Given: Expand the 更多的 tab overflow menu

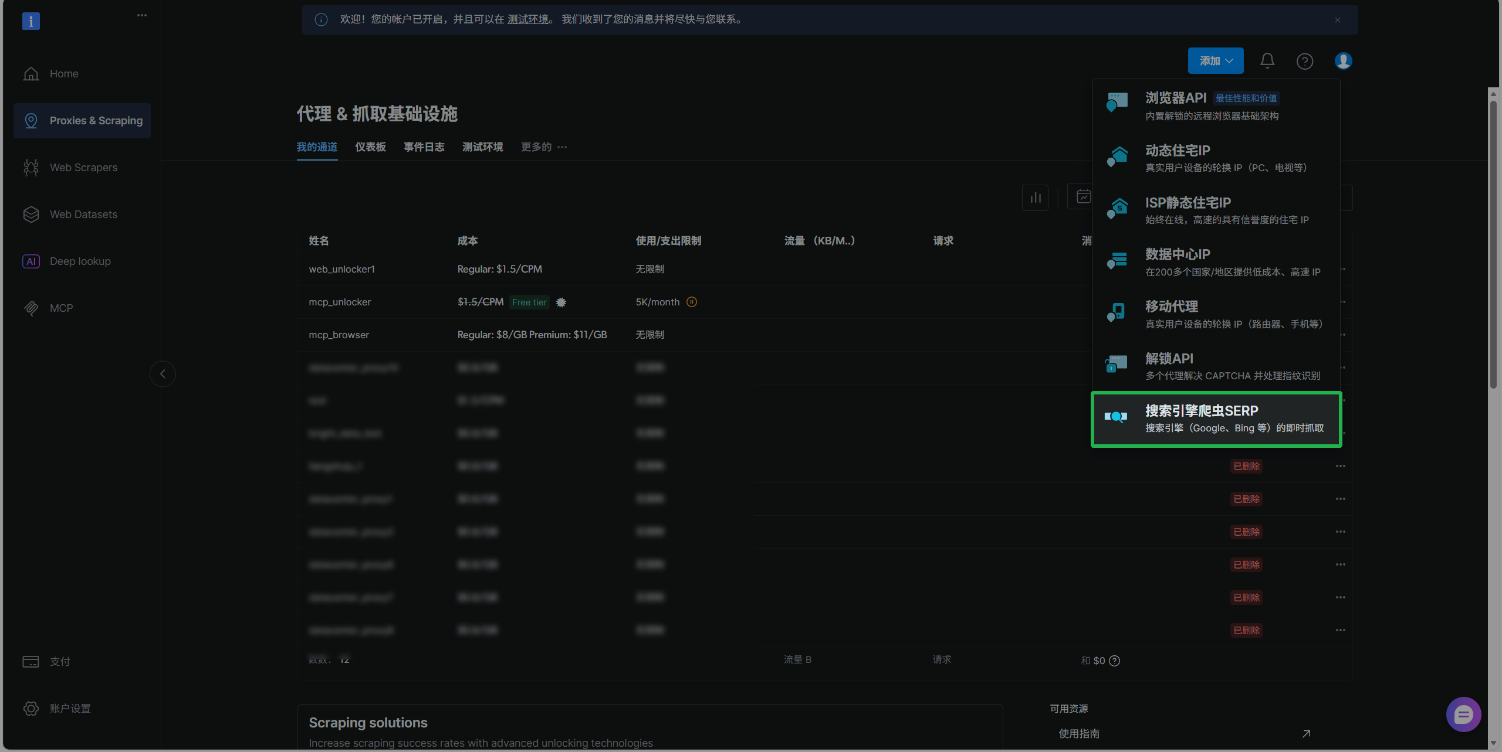Looking at the screenshot, I should tap(544, 147).
